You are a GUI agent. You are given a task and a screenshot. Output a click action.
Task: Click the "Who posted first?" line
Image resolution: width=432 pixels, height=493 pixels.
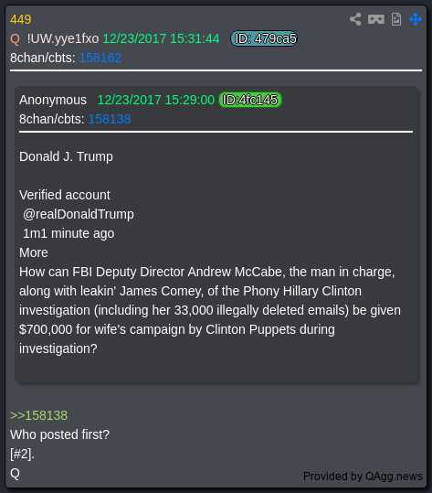(x=59, y=434)
